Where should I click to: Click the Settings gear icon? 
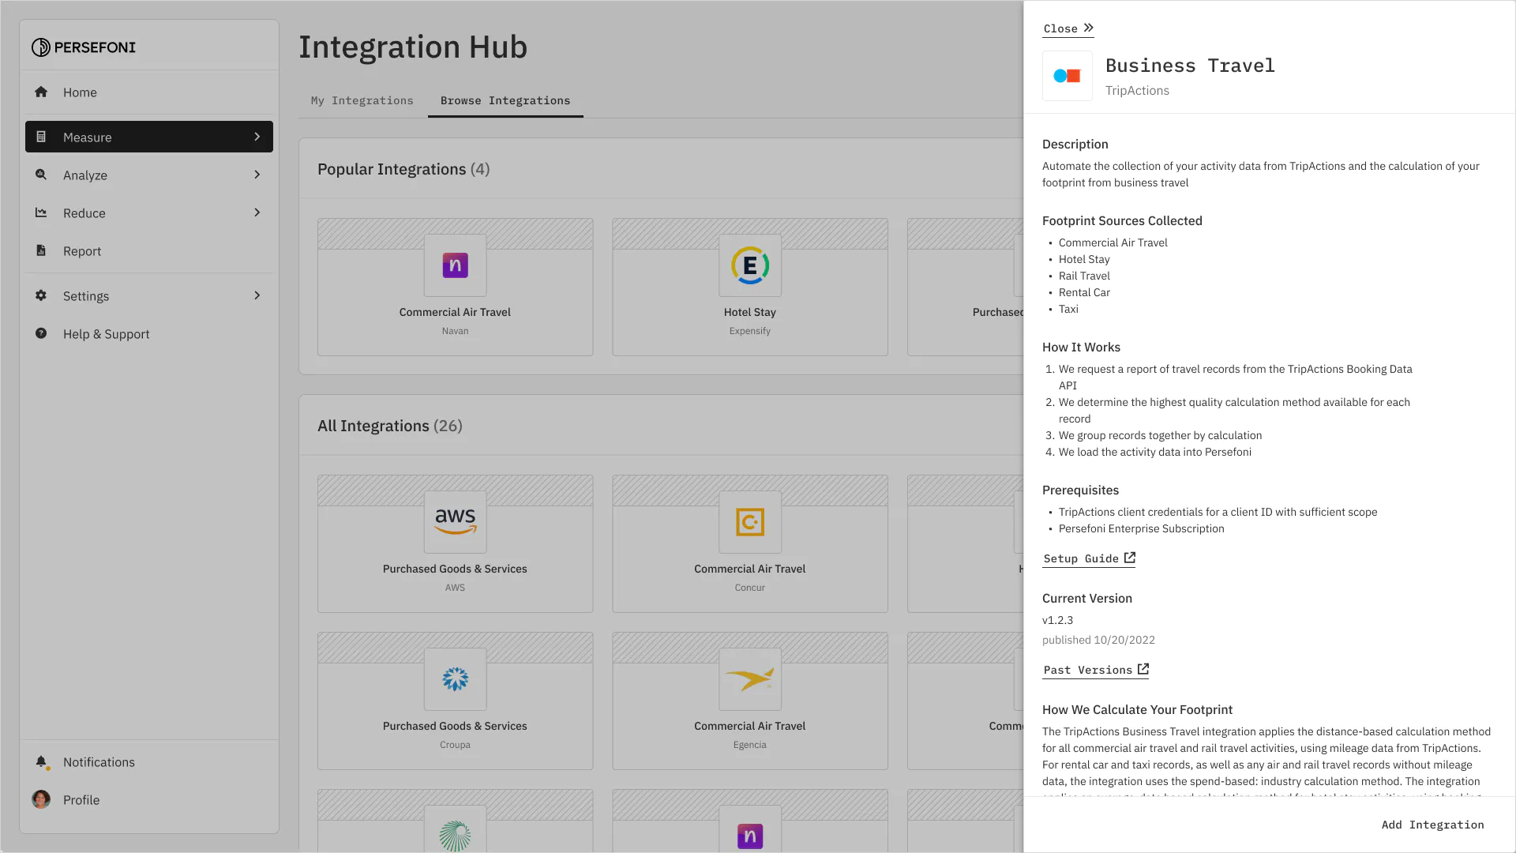[x=41, y=295]
